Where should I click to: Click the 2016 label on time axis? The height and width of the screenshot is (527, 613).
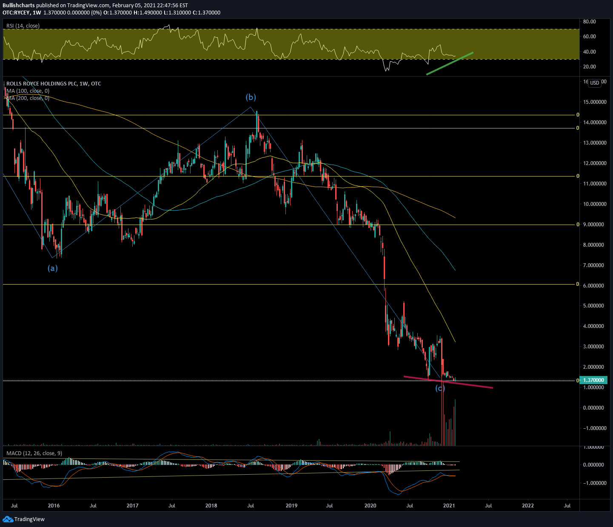tap(54, 506)
